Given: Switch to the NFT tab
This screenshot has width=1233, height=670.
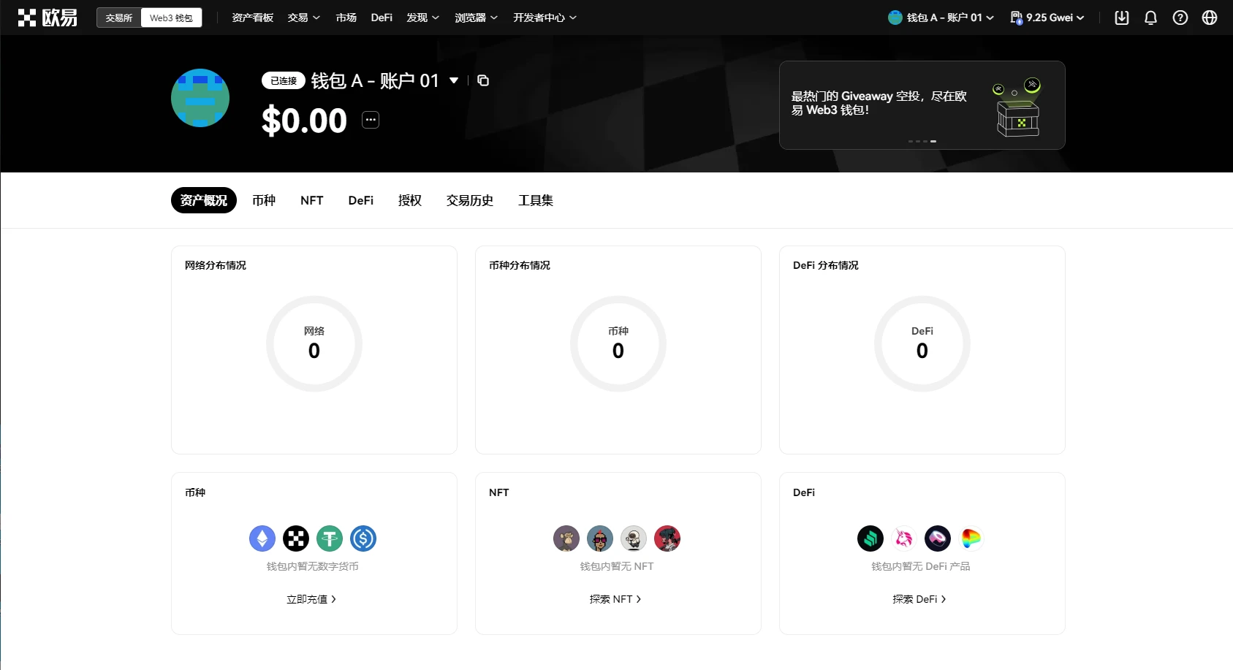Looking at the screenshot, I should [311, 199].
